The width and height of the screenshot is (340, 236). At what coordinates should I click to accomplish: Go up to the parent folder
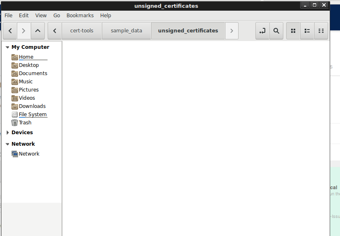(x=38, y=31)
